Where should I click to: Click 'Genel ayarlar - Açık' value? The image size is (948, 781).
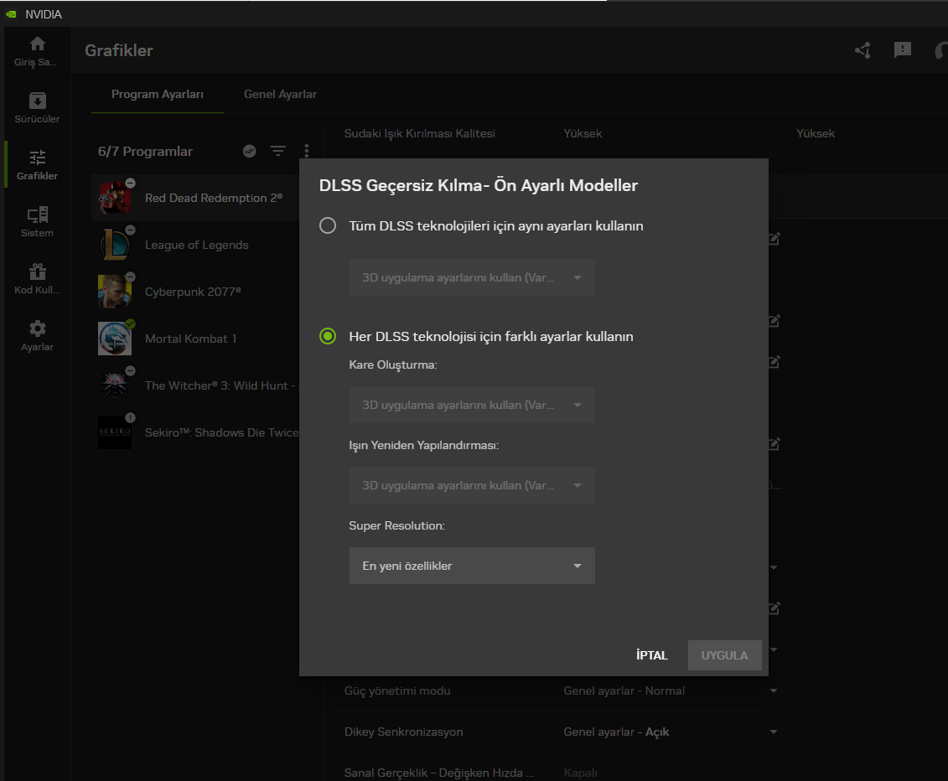[616, 732]
